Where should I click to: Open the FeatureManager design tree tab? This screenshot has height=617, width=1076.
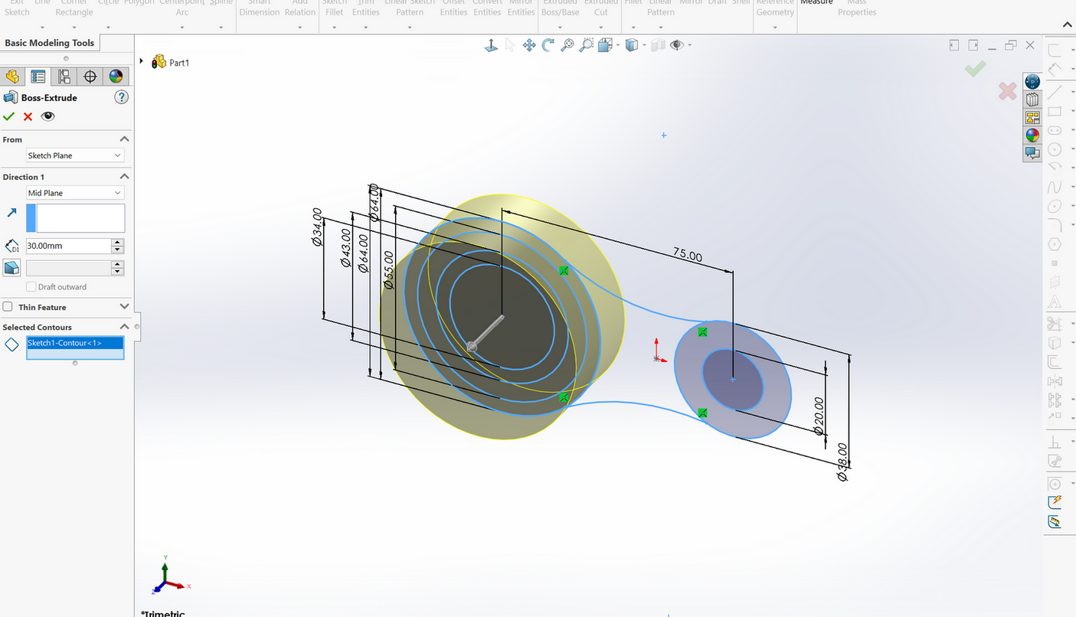click(x=12, y=77)
